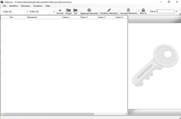Open the first Tutto (0) group dropdown
Screen dimensions: 181x119
[15, 12]
